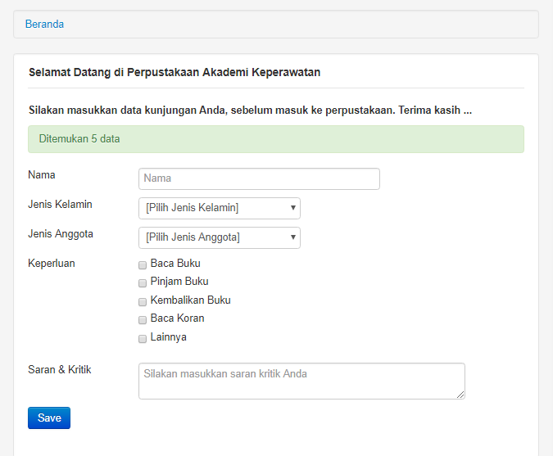The width and height of the screenshot is (553, 456).
Task: Click the green Ditemukan 5 data alert
Action: 275,139
